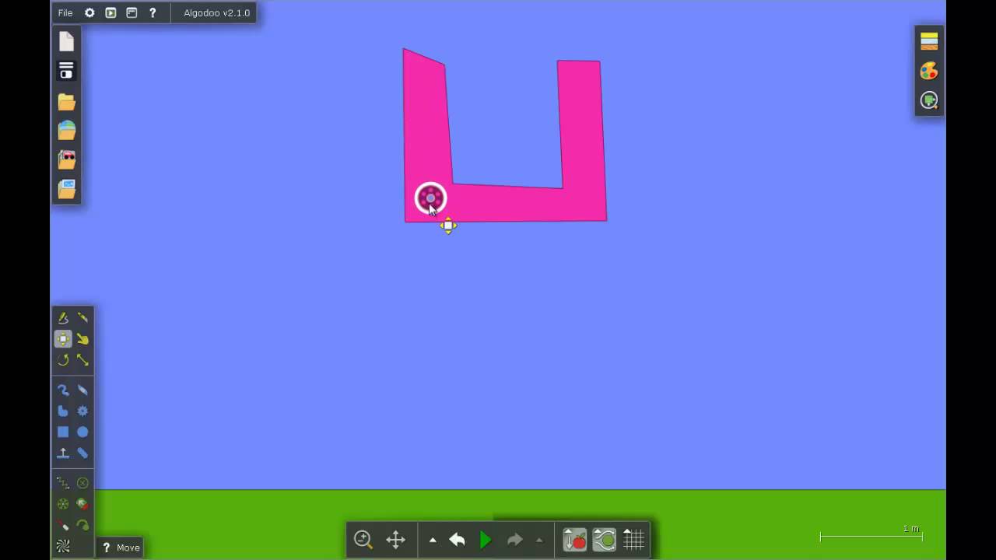Click the Move tool help tooltip
The height and width of the screenshot is (560, 996).
[121, 548]
